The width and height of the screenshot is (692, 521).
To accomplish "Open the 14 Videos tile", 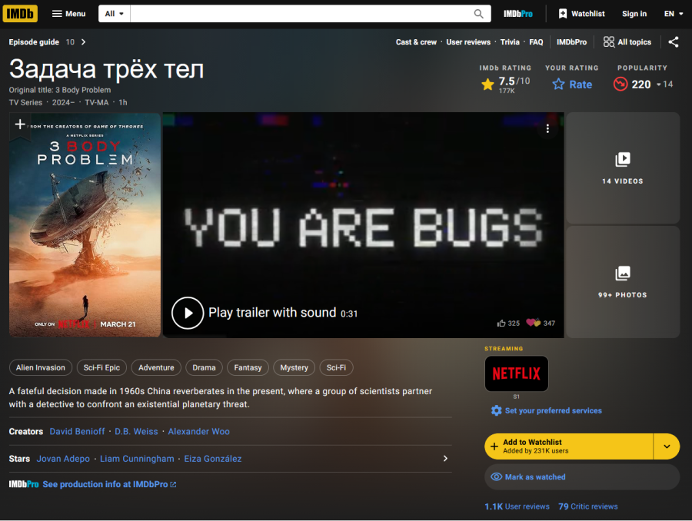I will pyautogui.click(x=622, y=168).
